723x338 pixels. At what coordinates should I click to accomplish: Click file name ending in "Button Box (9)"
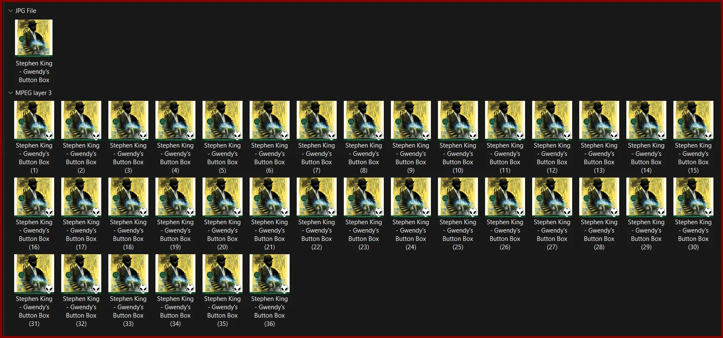[411, 158]
